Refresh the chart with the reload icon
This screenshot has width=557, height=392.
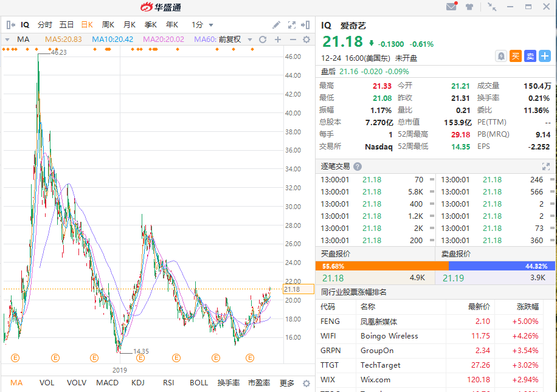pyautogui.click(x=263, y=40)
